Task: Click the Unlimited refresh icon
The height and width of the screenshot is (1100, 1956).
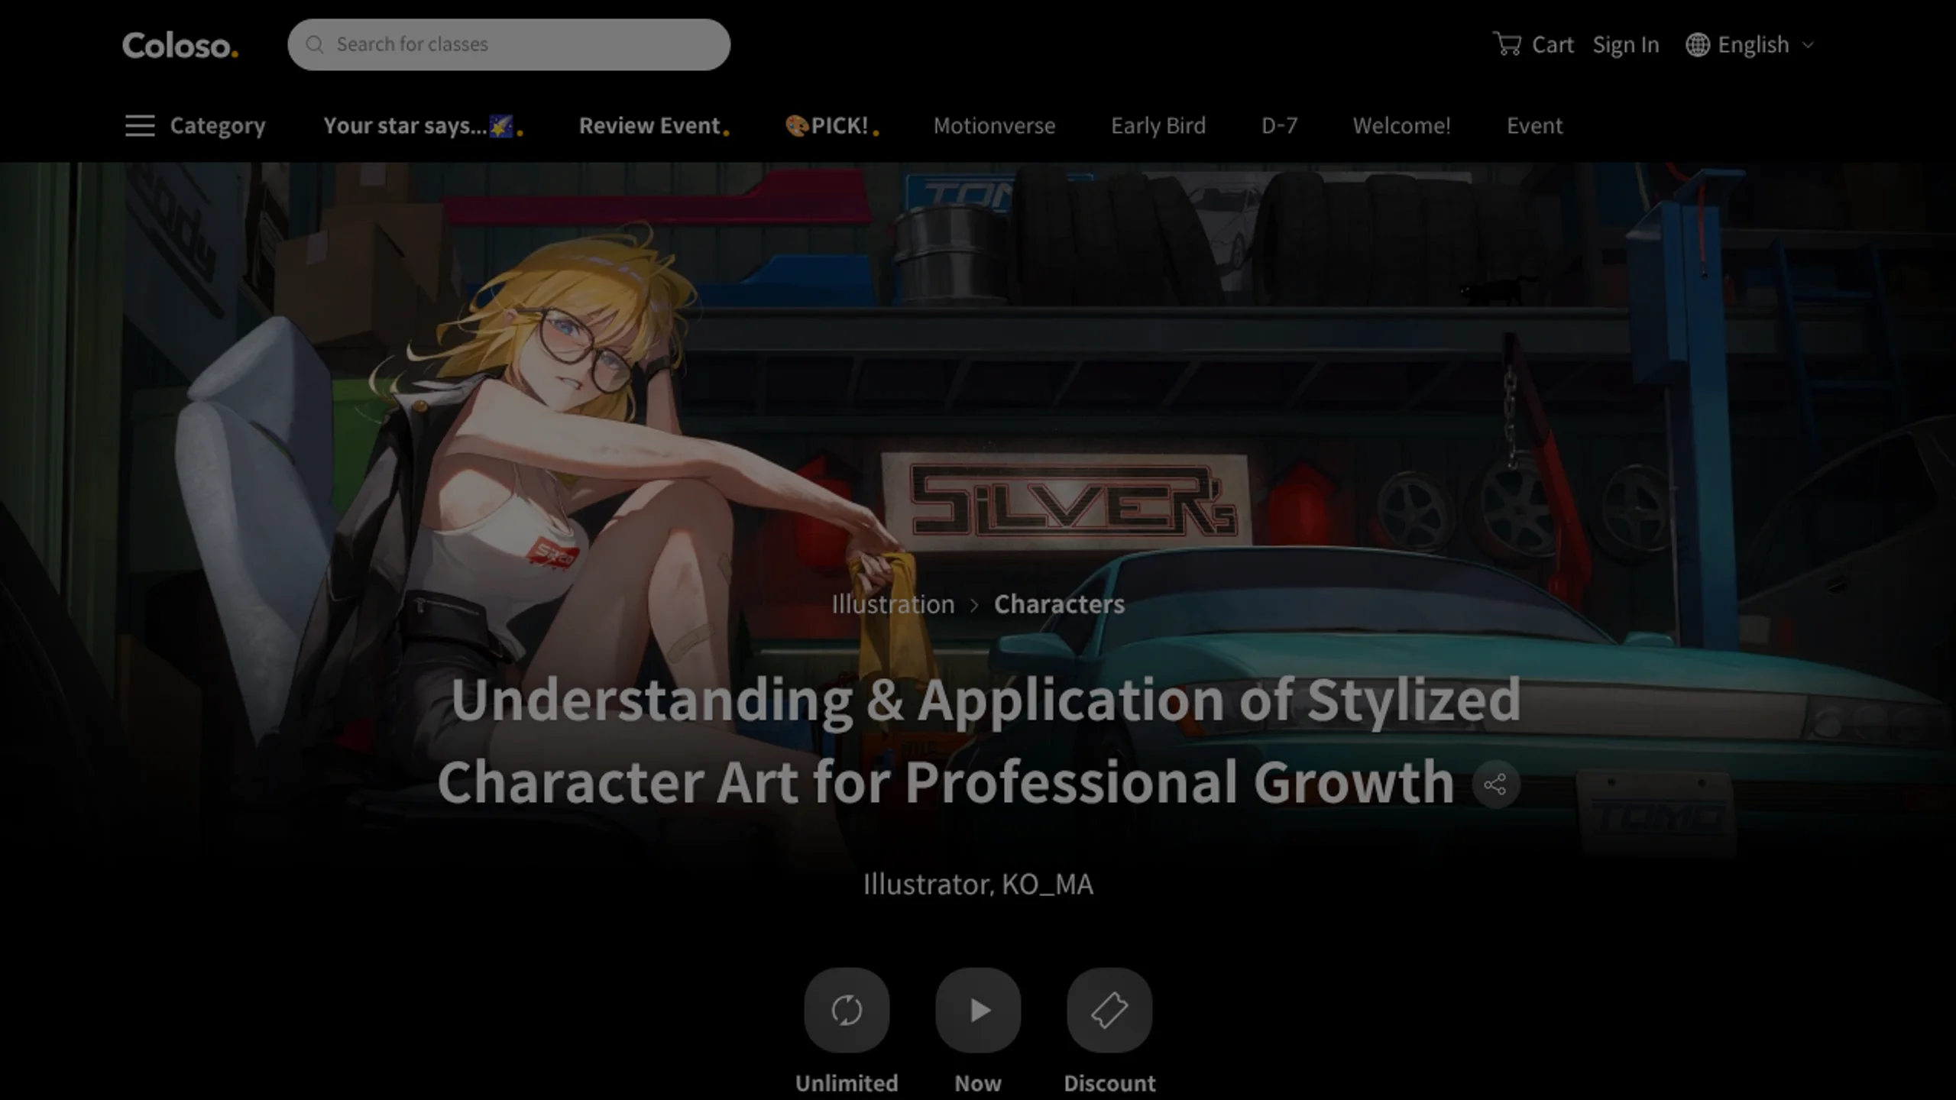Action: pos(847,1010)
